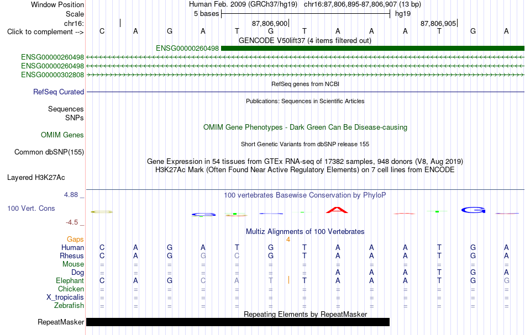This screenshot has width=525, height=335.
Task: Select the X_tropicalis species row label
Action: pyautogui.click(x=65, y=297)
